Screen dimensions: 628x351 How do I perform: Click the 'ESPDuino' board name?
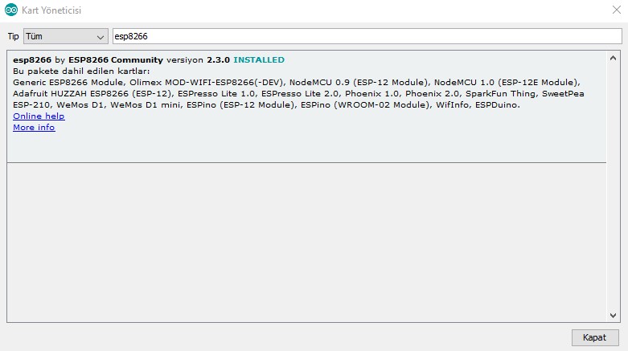coord(496,105)
